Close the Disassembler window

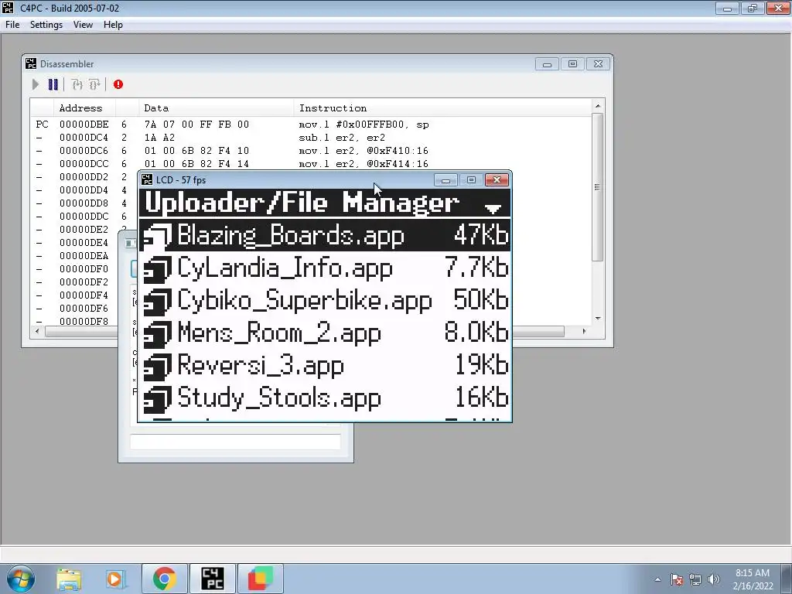[x=598, y=64]
